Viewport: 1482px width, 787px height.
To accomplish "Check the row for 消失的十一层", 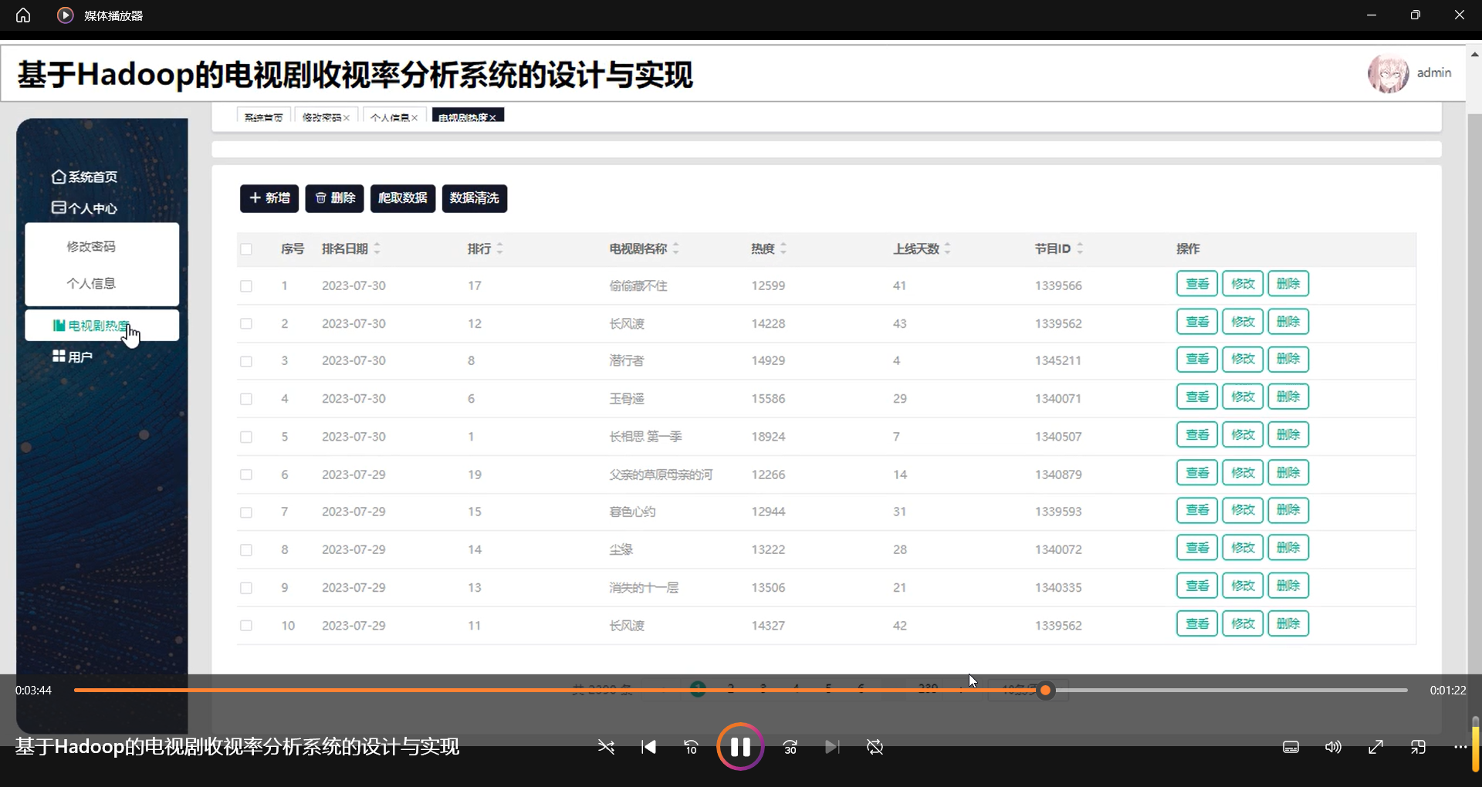I will (246, 588).
